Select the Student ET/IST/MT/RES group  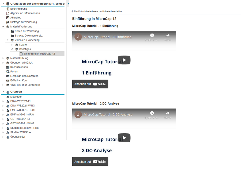[x=24, y=128]
